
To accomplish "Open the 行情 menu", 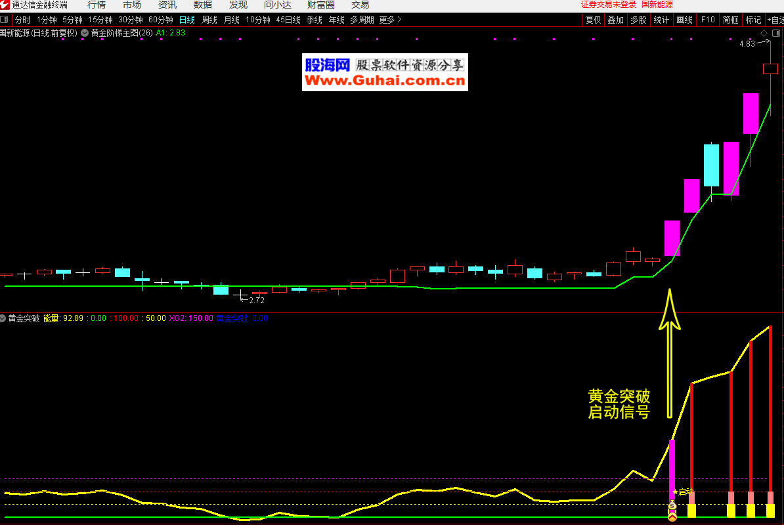I will 97,5.
